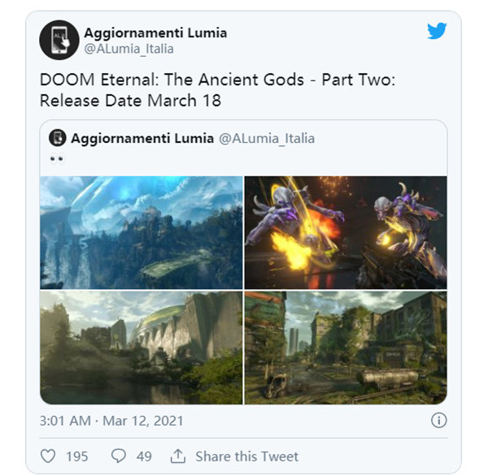488x476 pixels.
Task: Click the Aggiornamenti Lumia profile avatar
Action: [x=59, y=40]
